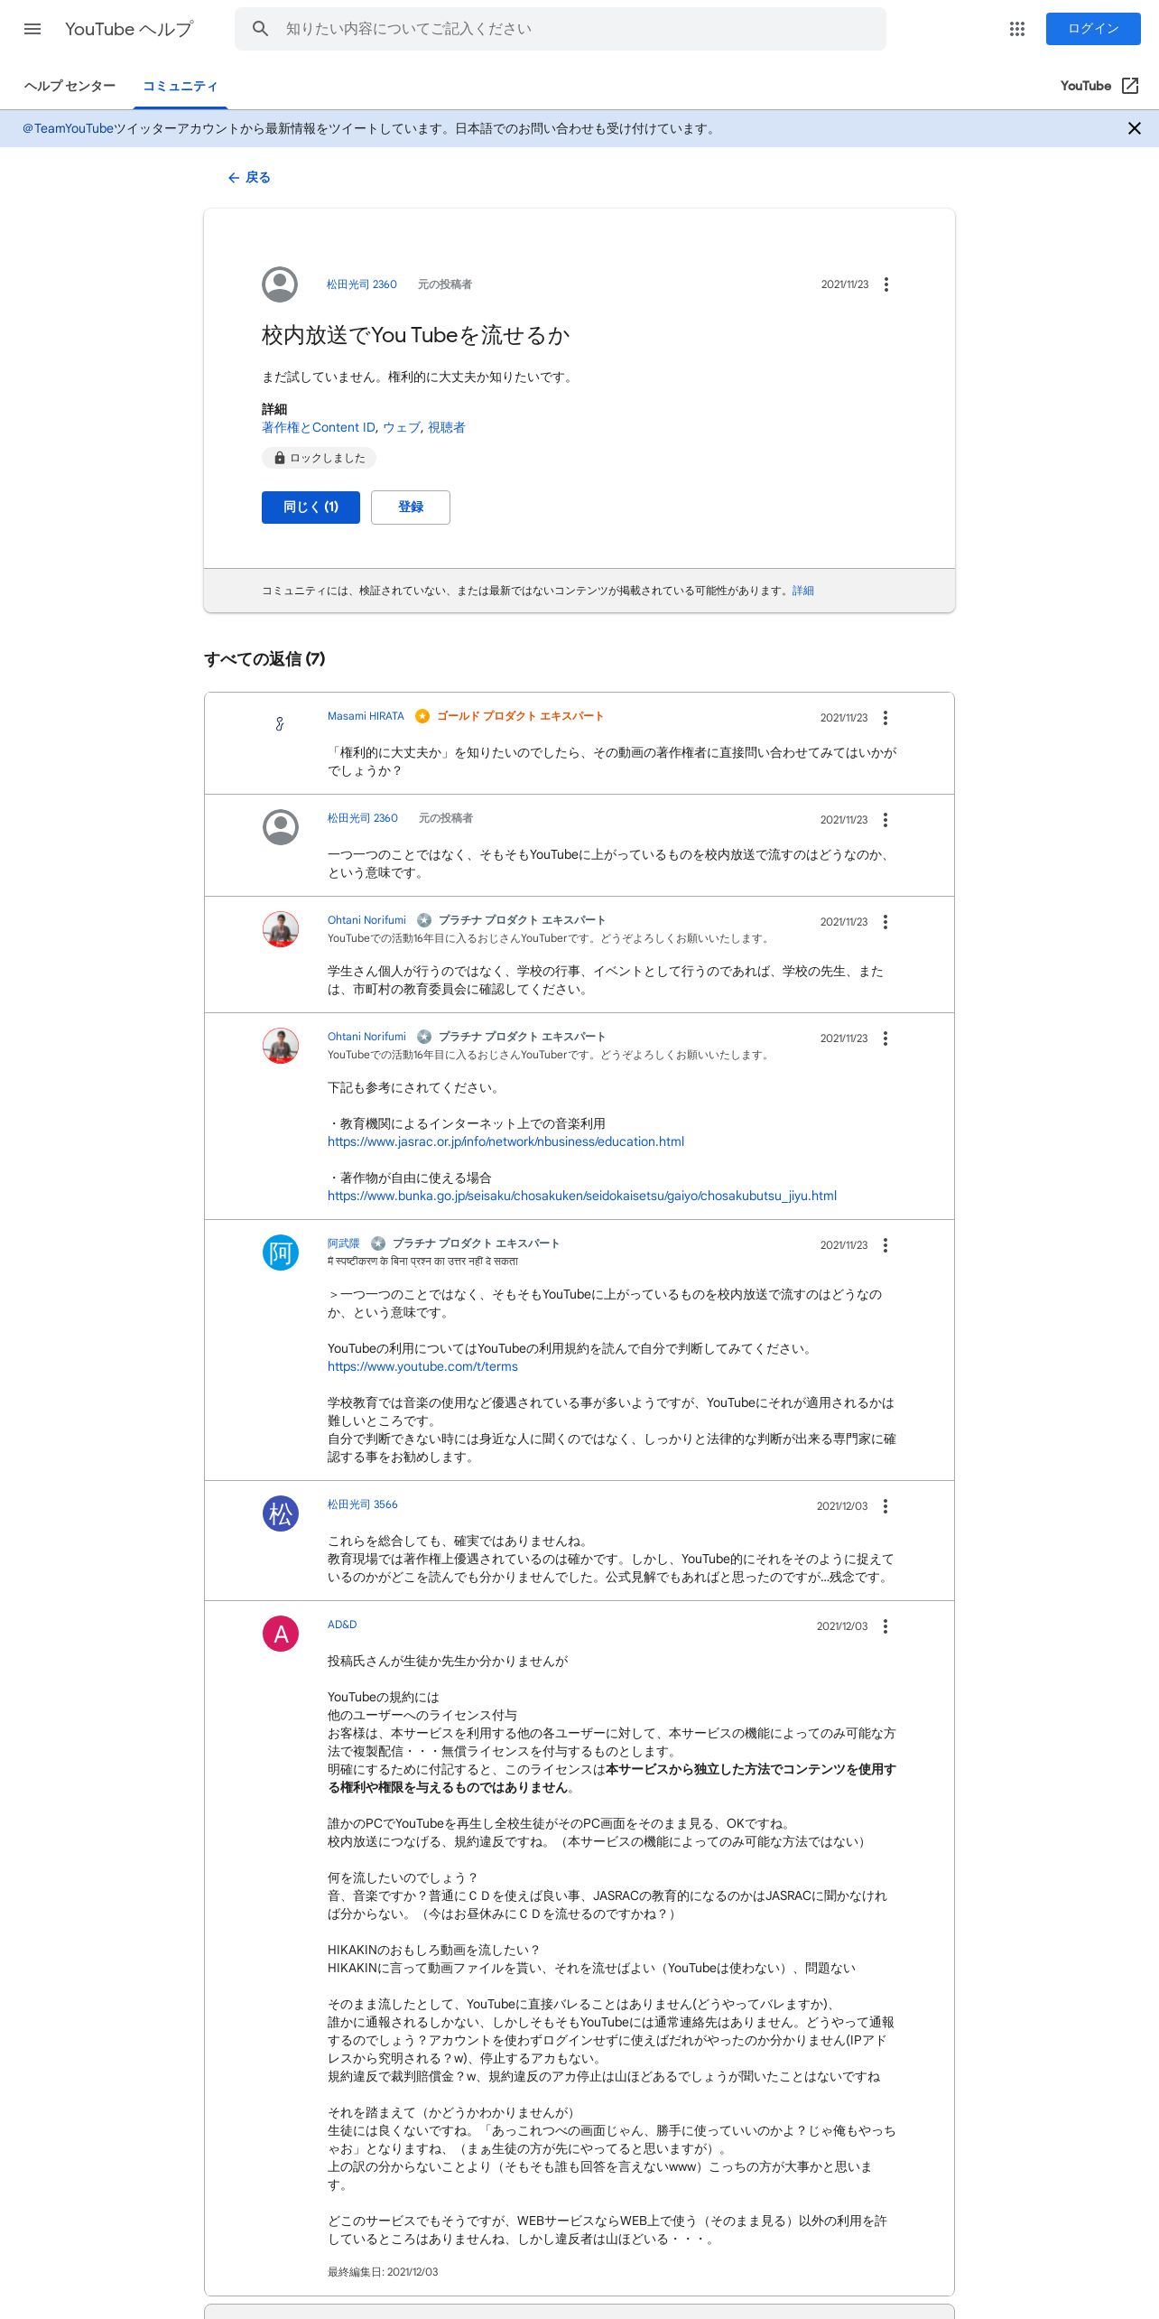Switch to ヘルプセンター tab
This screenshot has width=1159, height=2319.
(70, 86)
